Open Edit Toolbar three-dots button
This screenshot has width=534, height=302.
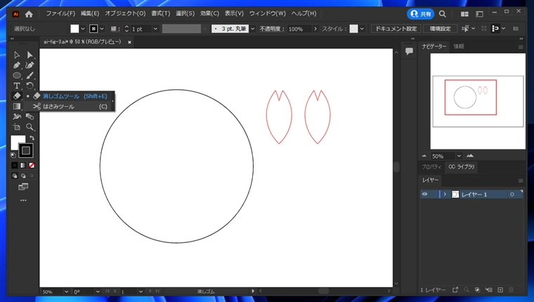[x=23, y=200]
